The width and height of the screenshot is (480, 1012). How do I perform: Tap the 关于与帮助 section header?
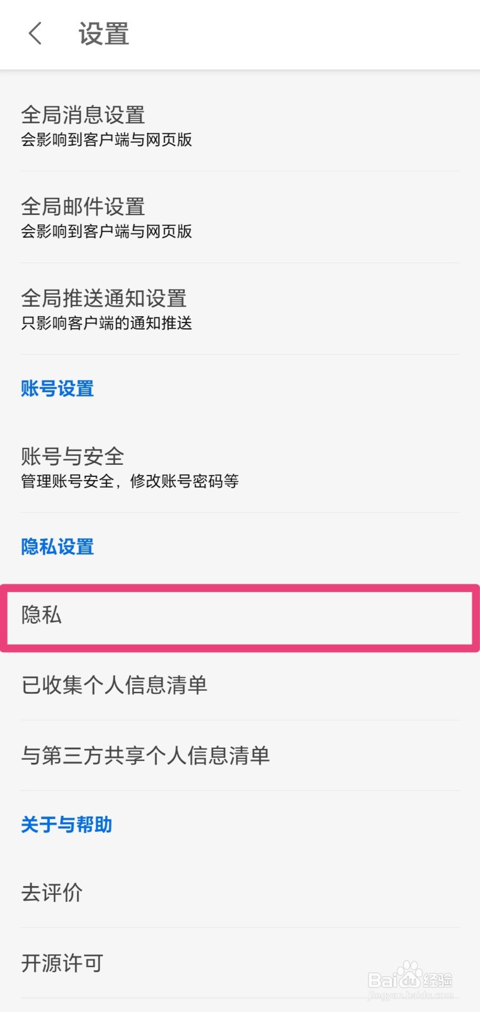coord(65,824)
